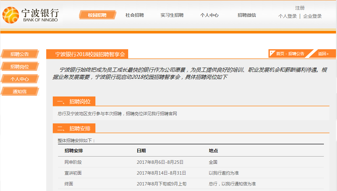Click the 以我行邀约为准 cell

[x=224, y=173]
